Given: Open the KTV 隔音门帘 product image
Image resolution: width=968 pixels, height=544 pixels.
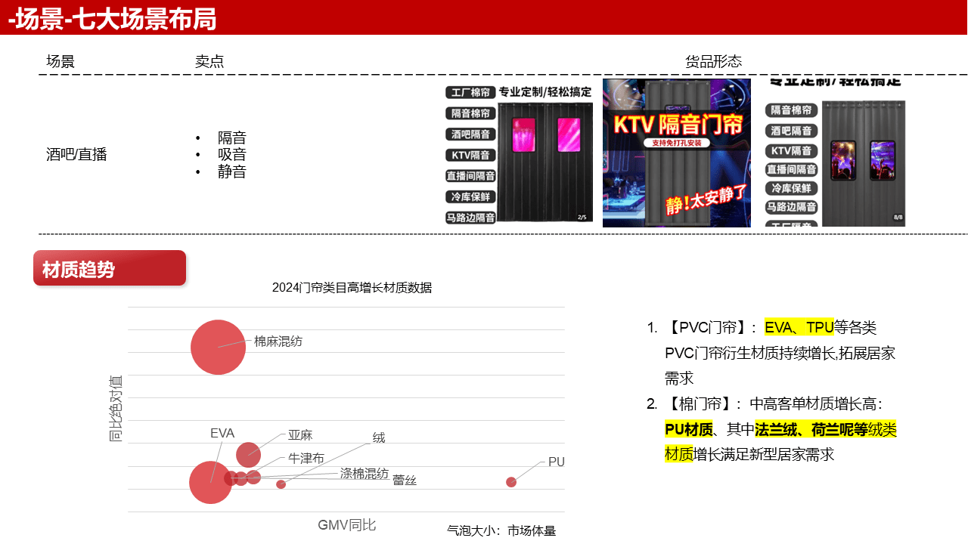Looking at the screenshot, I should [x=676, y=153].
